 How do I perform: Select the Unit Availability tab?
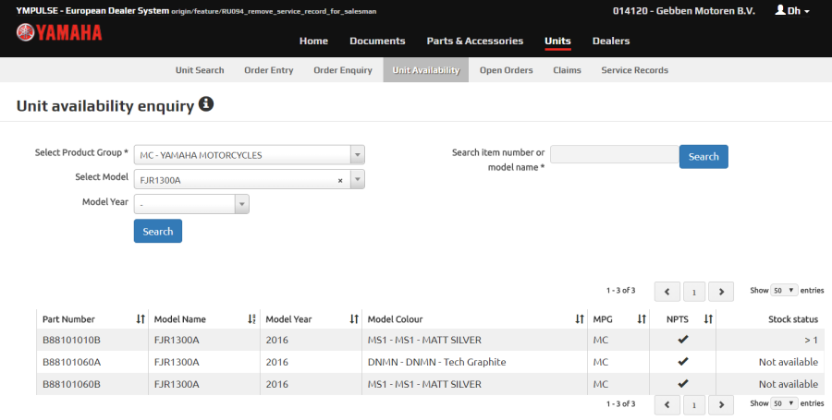[426, 70]
